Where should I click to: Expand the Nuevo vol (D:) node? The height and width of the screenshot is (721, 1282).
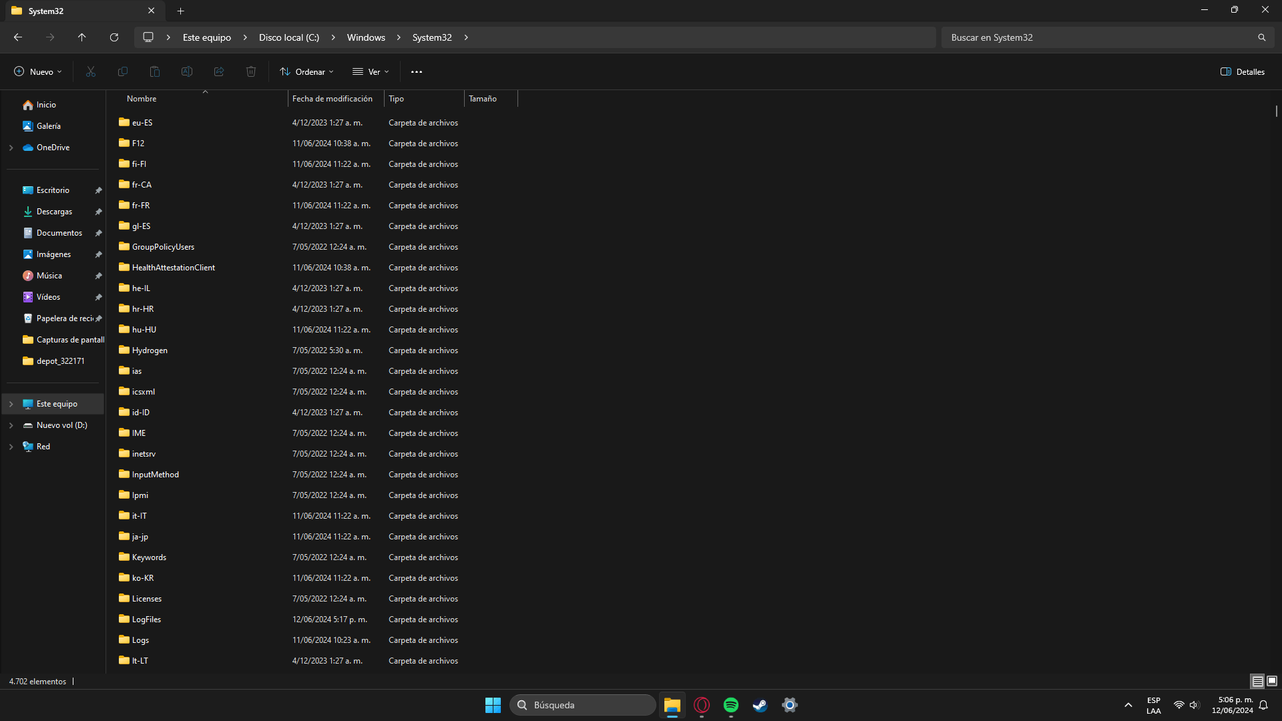pyautogui.click(x=11, y=425)
